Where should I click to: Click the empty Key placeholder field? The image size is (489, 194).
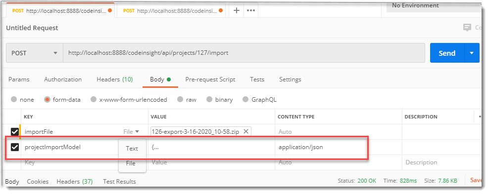[x=85, y=162]
